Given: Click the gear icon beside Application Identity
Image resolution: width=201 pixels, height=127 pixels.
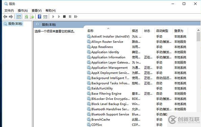Looking at the screenshot, I should (x=89, y=52).
